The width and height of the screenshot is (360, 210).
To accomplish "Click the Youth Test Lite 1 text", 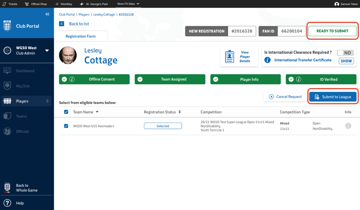I will click(212, 130).
